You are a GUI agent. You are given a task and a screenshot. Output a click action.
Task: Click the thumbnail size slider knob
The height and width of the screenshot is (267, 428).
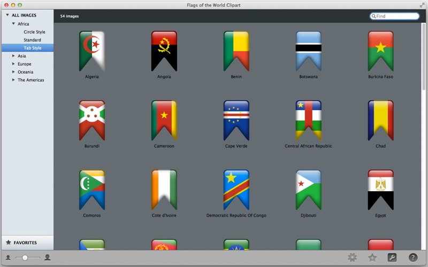25,257
